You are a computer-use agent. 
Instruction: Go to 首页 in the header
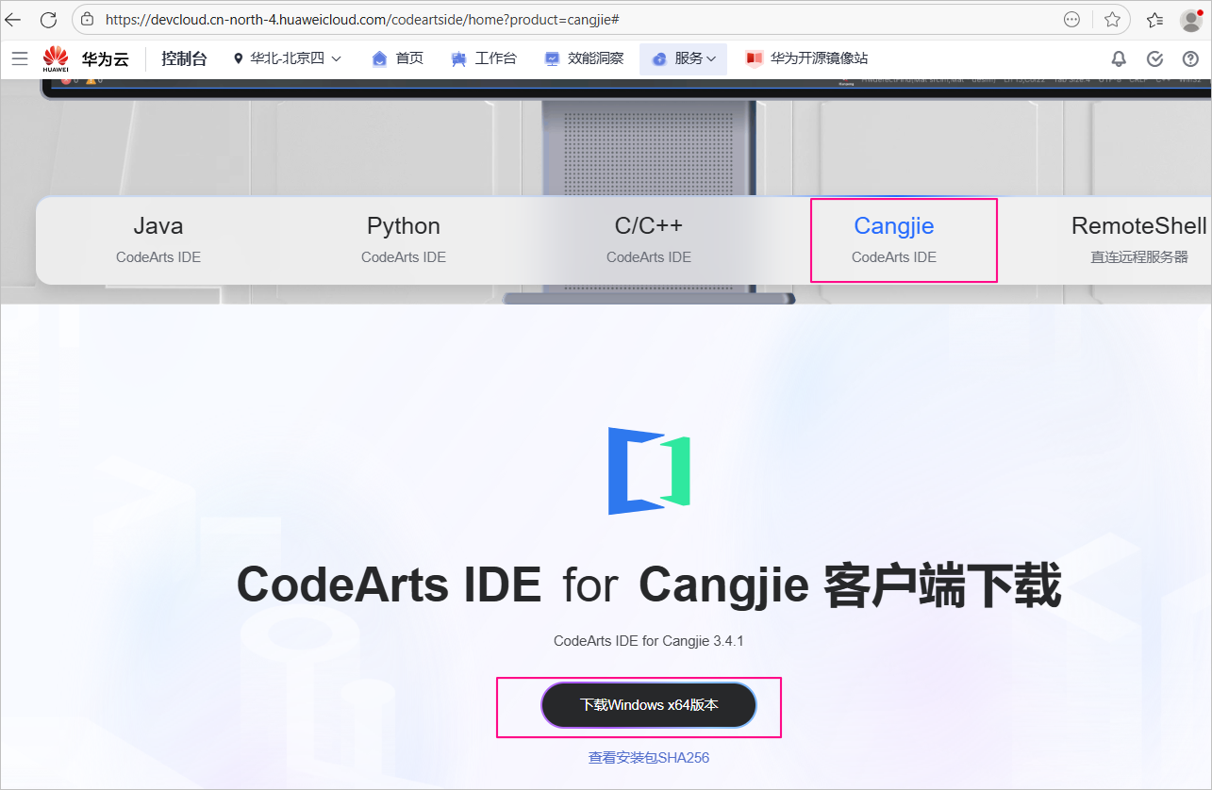coord(398,58)
